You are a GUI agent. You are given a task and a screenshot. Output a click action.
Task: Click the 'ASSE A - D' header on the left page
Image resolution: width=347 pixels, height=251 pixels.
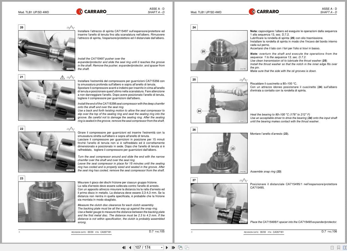tap(157, 9)
